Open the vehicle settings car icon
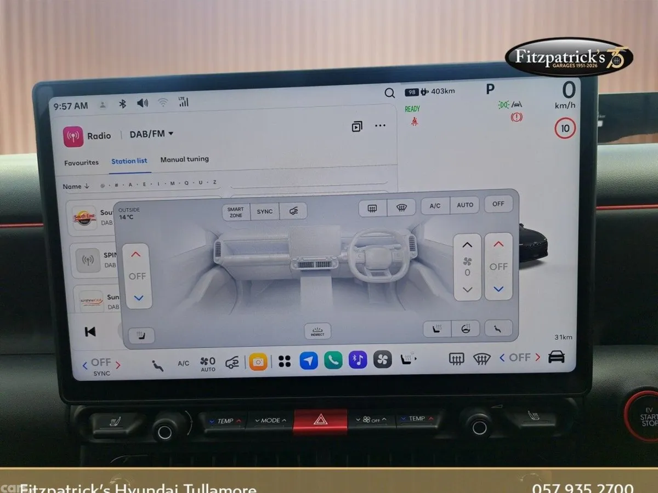 [x=556, y=357]
